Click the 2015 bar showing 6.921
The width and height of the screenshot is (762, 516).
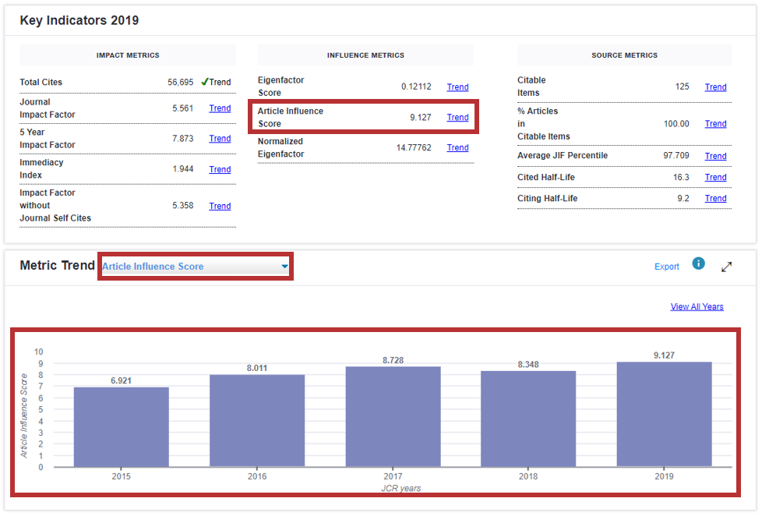121,427
